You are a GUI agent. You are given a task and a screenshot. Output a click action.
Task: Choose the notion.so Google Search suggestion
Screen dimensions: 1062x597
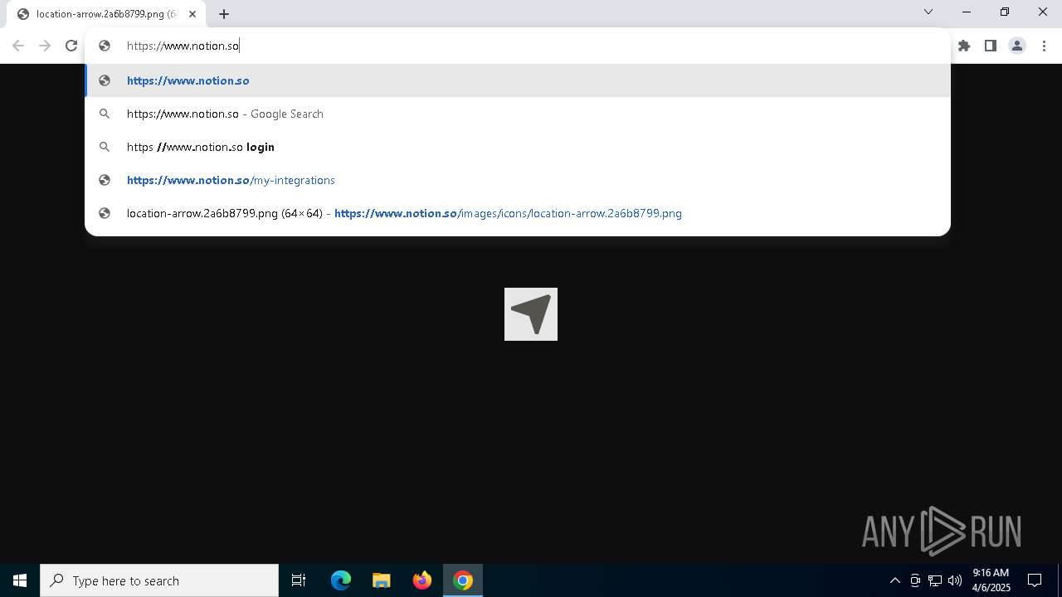point(518,114)
